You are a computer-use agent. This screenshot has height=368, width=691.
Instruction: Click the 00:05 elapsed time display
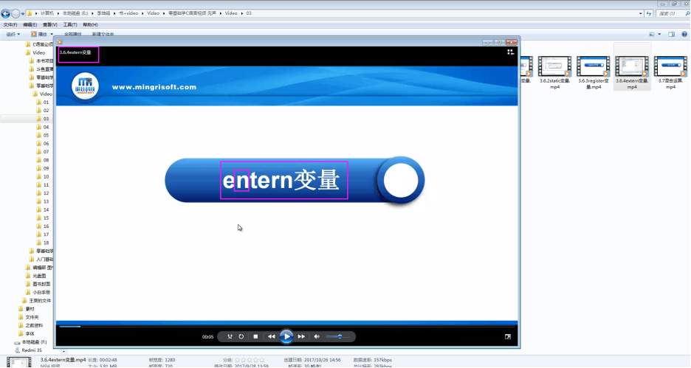tap(207, 337)
